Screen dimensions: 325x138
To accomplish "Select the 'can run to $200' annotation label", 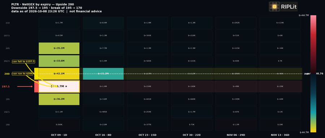I will point(22,74).
